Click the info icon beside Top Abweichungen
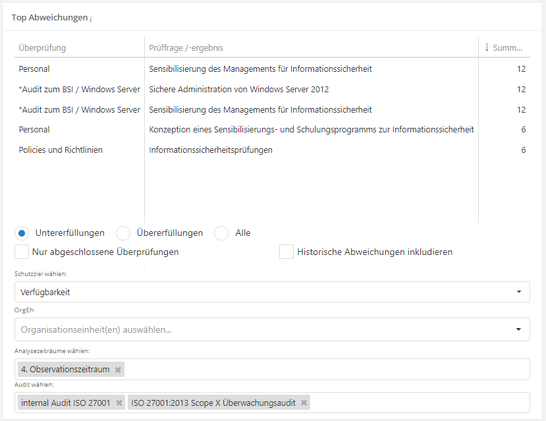Screen dimensions: 546x421 pos(91,19)
